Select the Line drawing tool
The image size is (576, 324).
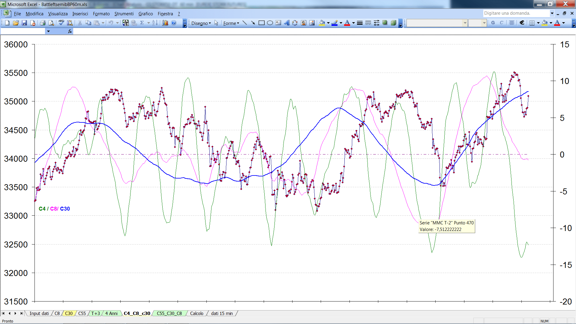245,23
